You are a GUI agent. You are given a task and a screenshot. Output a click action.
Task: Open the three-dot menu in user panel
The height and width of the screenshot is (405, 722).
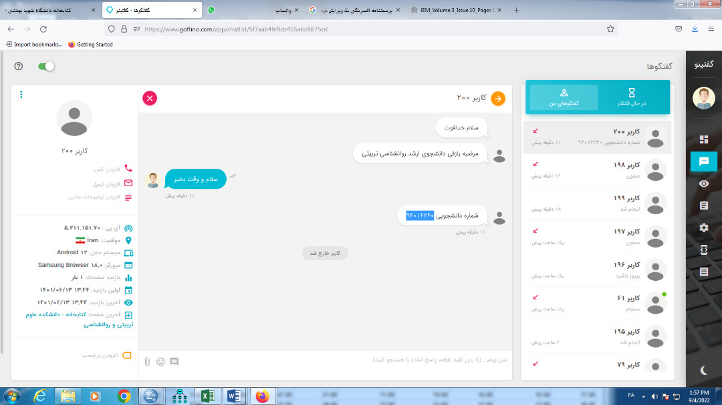[21, 95]
